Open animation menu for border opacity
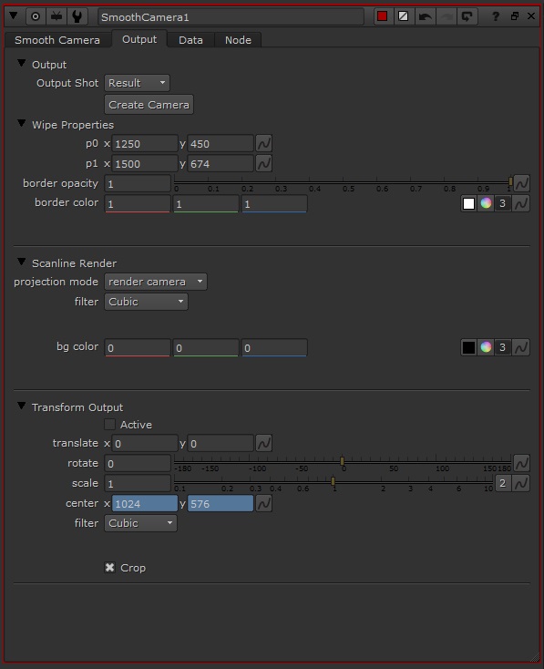The width and height of the screenshot is (544, 669). click(521, 184)
